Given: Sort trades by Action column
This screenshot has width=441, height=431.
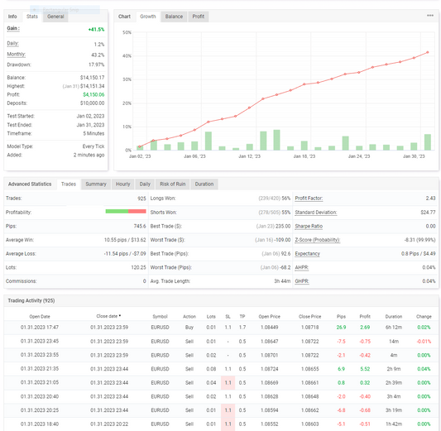Looking at the screenshot, I should [189, 317].
